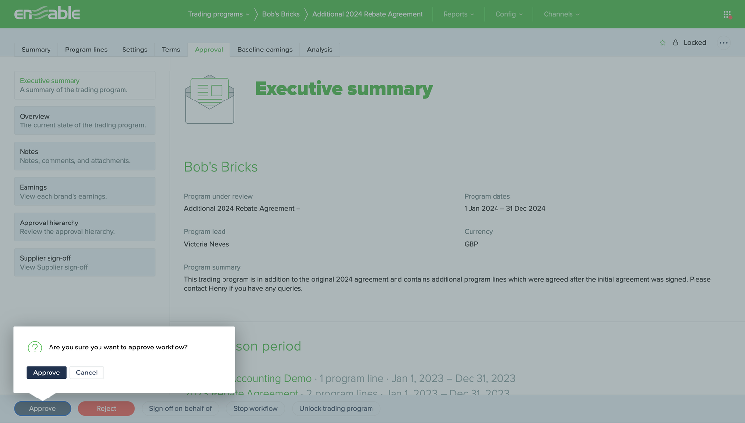This screenshot has width=745, height=423.
Task: Click Unlock trading program button
Action: pos(336,408)
